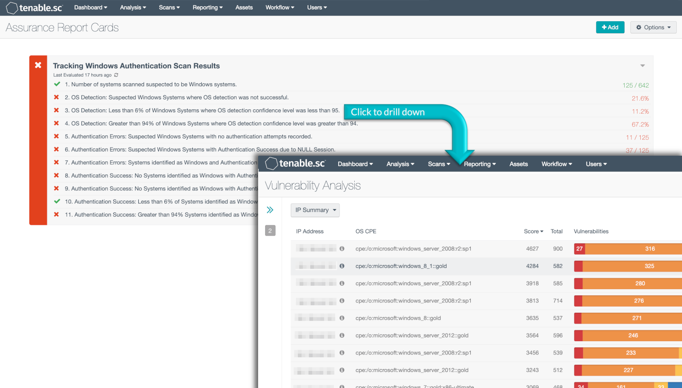Open Assets in the back window nav
The image size is (682, 388).
(244, 8)
